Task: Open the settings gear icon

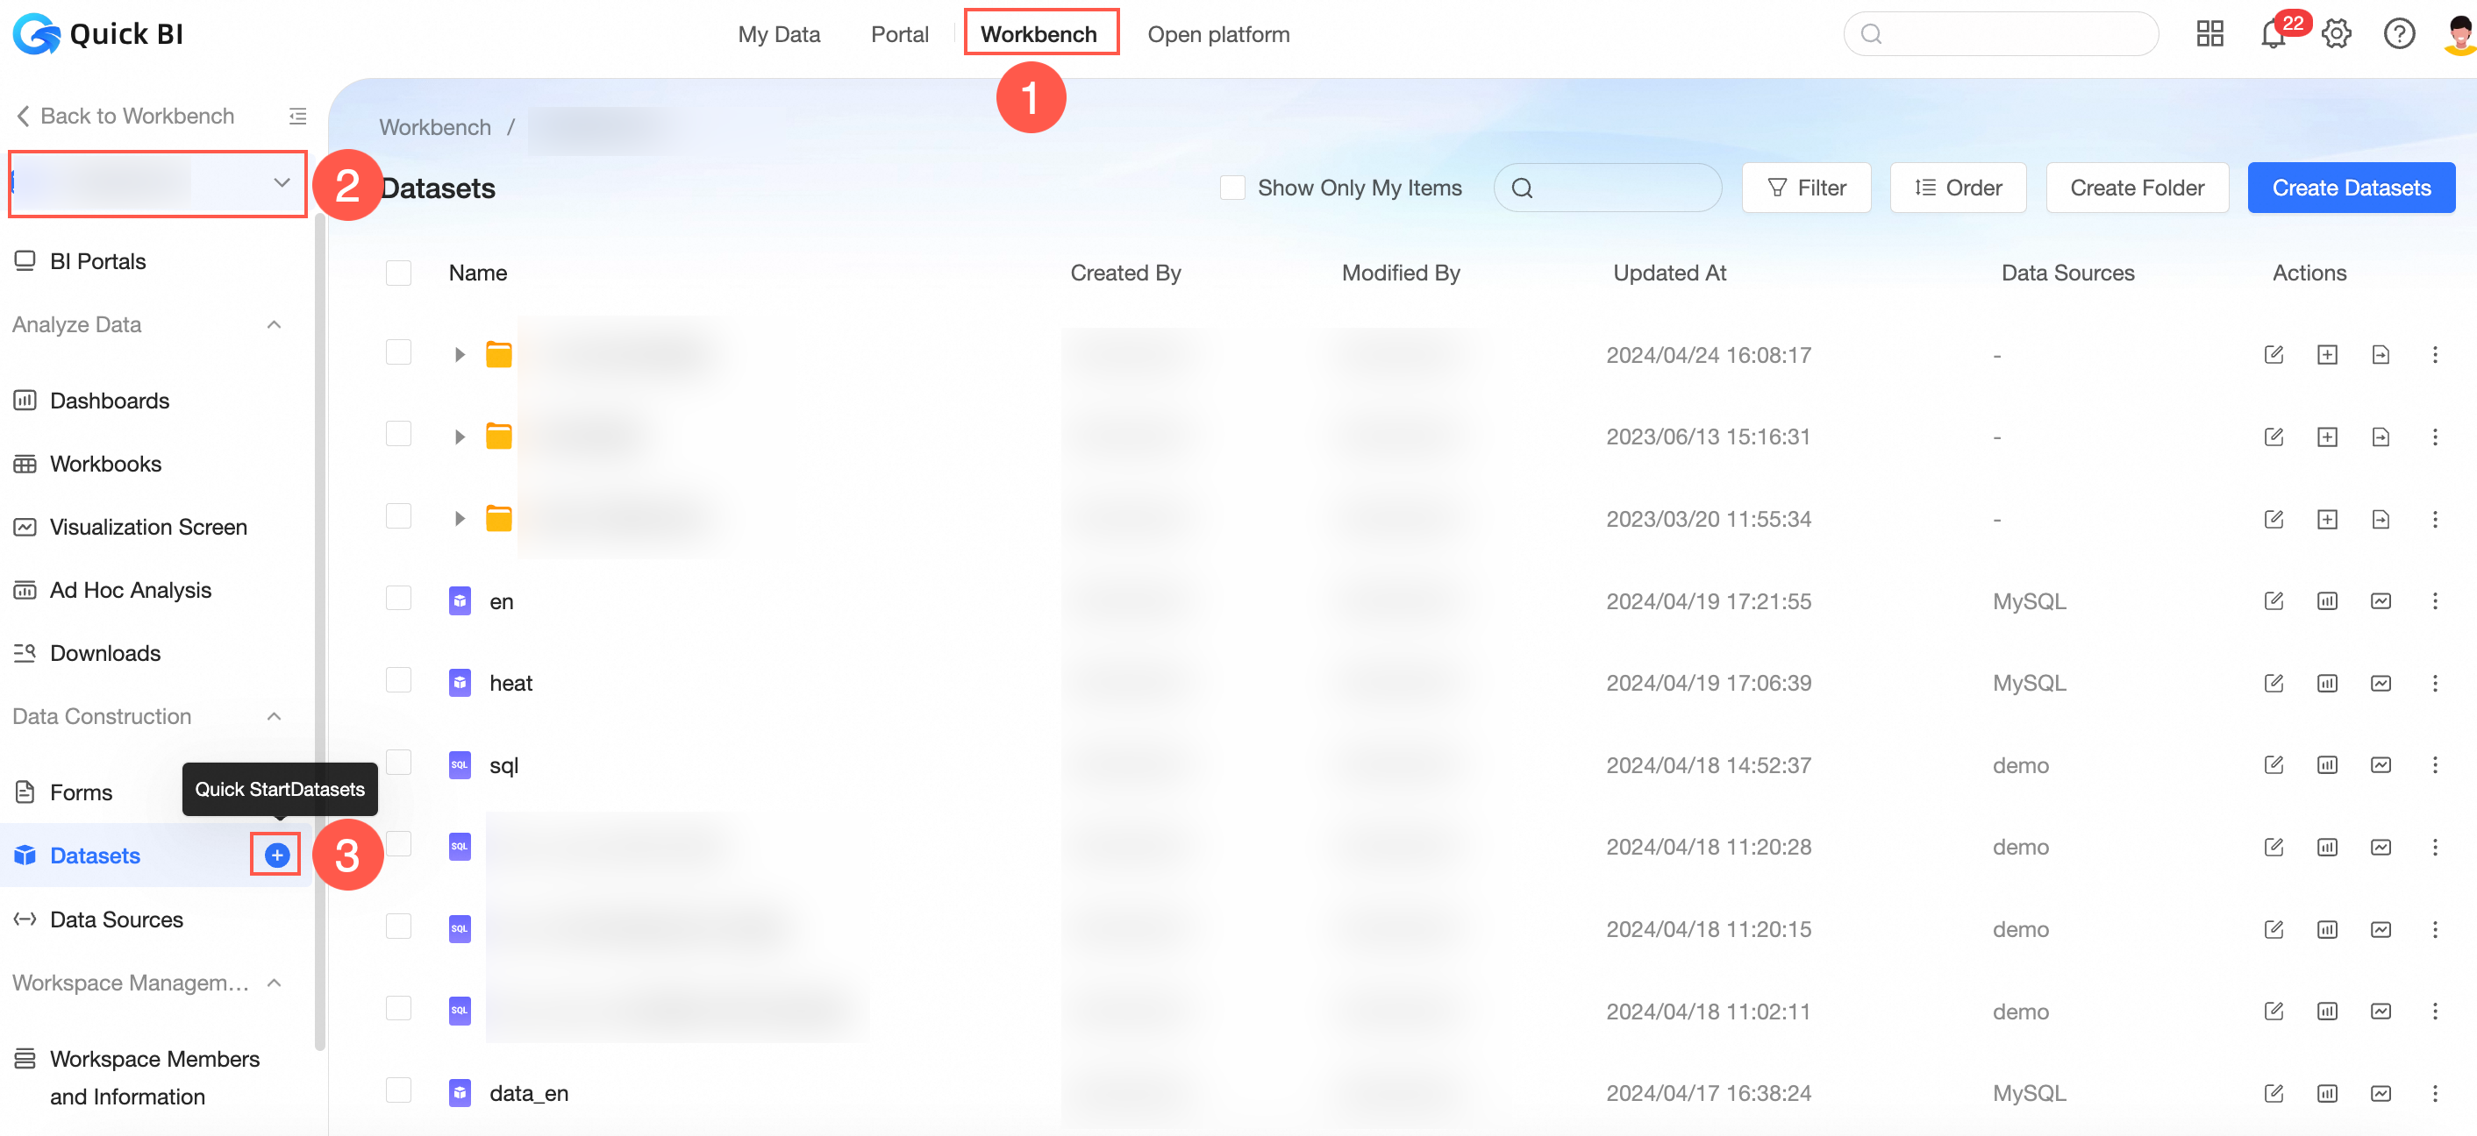Action: pos(2337,34)
